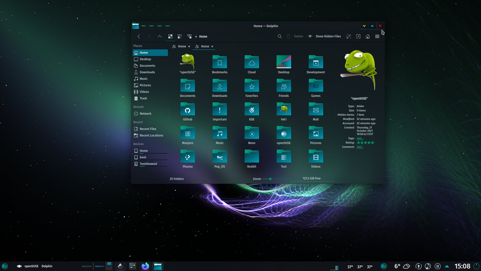Open the openSUSE menu in the panel
Screen dimensions: 481x271
pyautogui.click(x=31, y=266)
